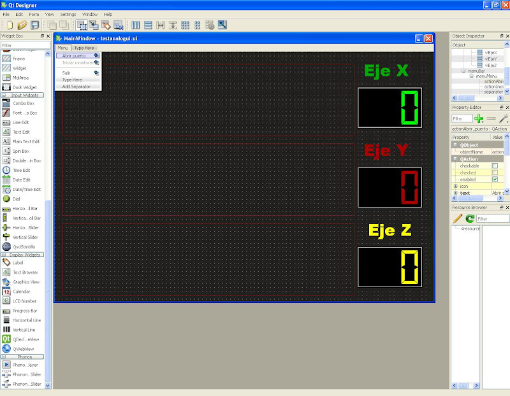Click the green plus to add dynamic property
510x396 pixels.
[x=478, y=118]
